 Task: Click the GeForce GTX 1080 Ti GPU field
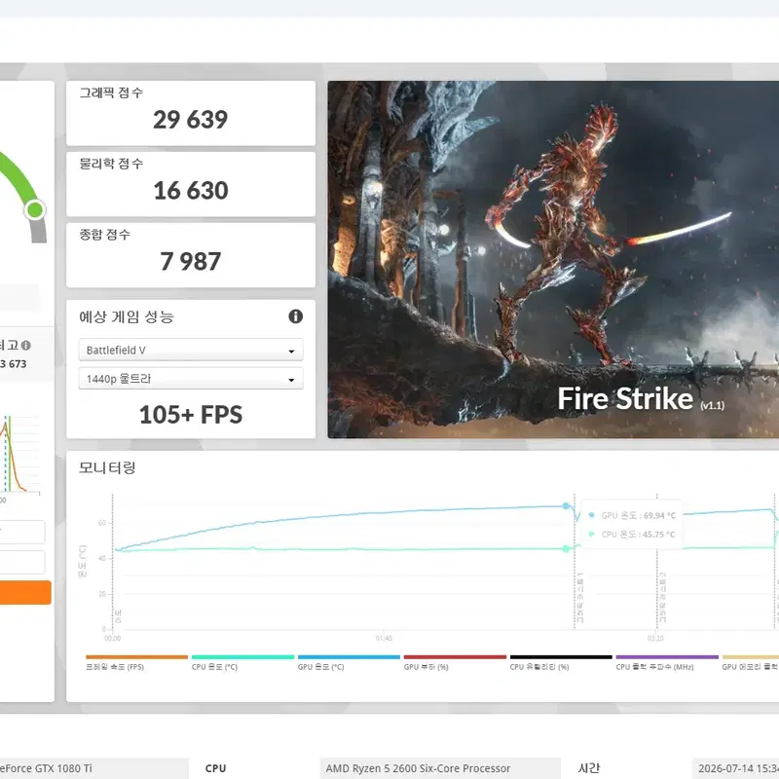tap(94, 768)
